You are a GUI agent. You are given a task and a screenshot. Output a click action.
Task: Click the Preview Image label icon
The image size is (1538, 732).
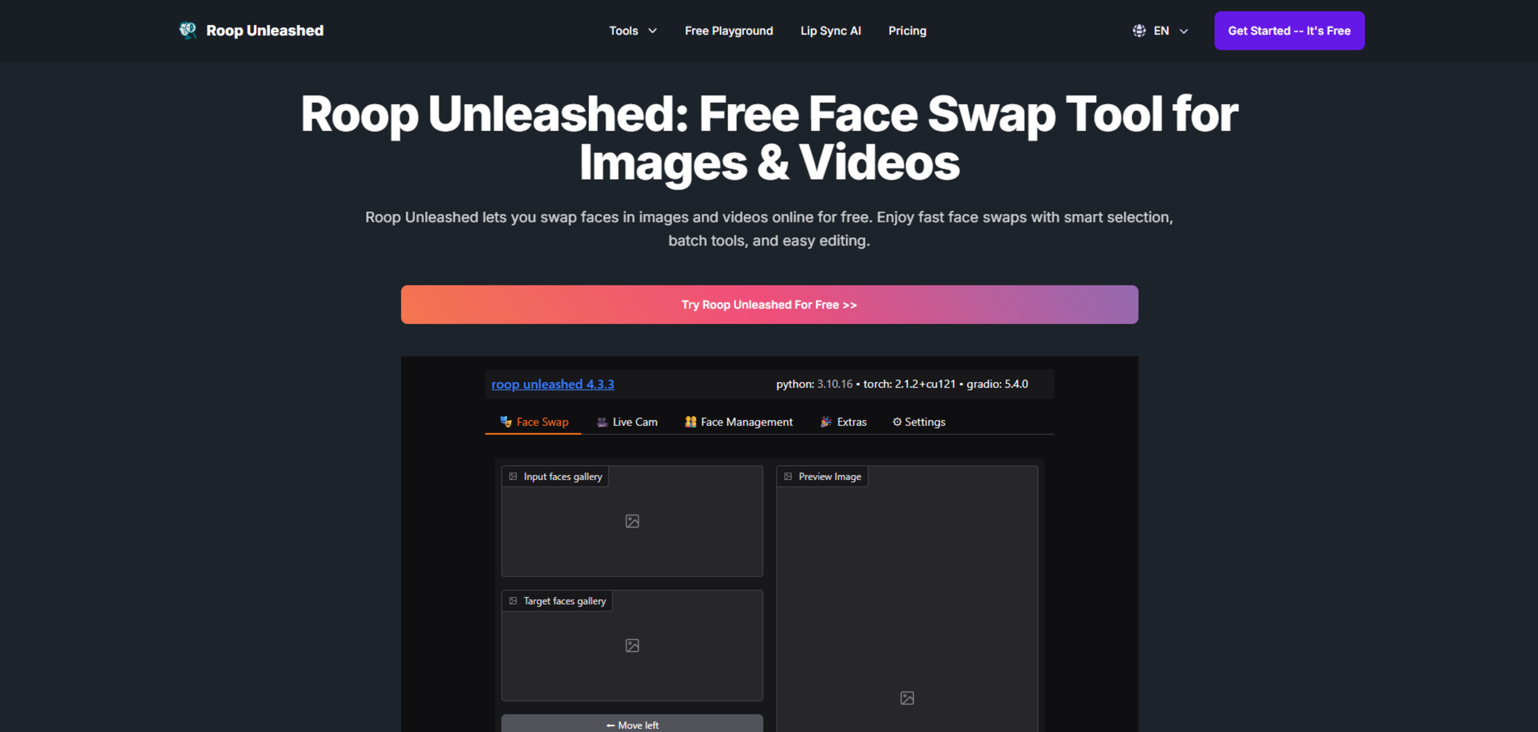tap(788, 476)
